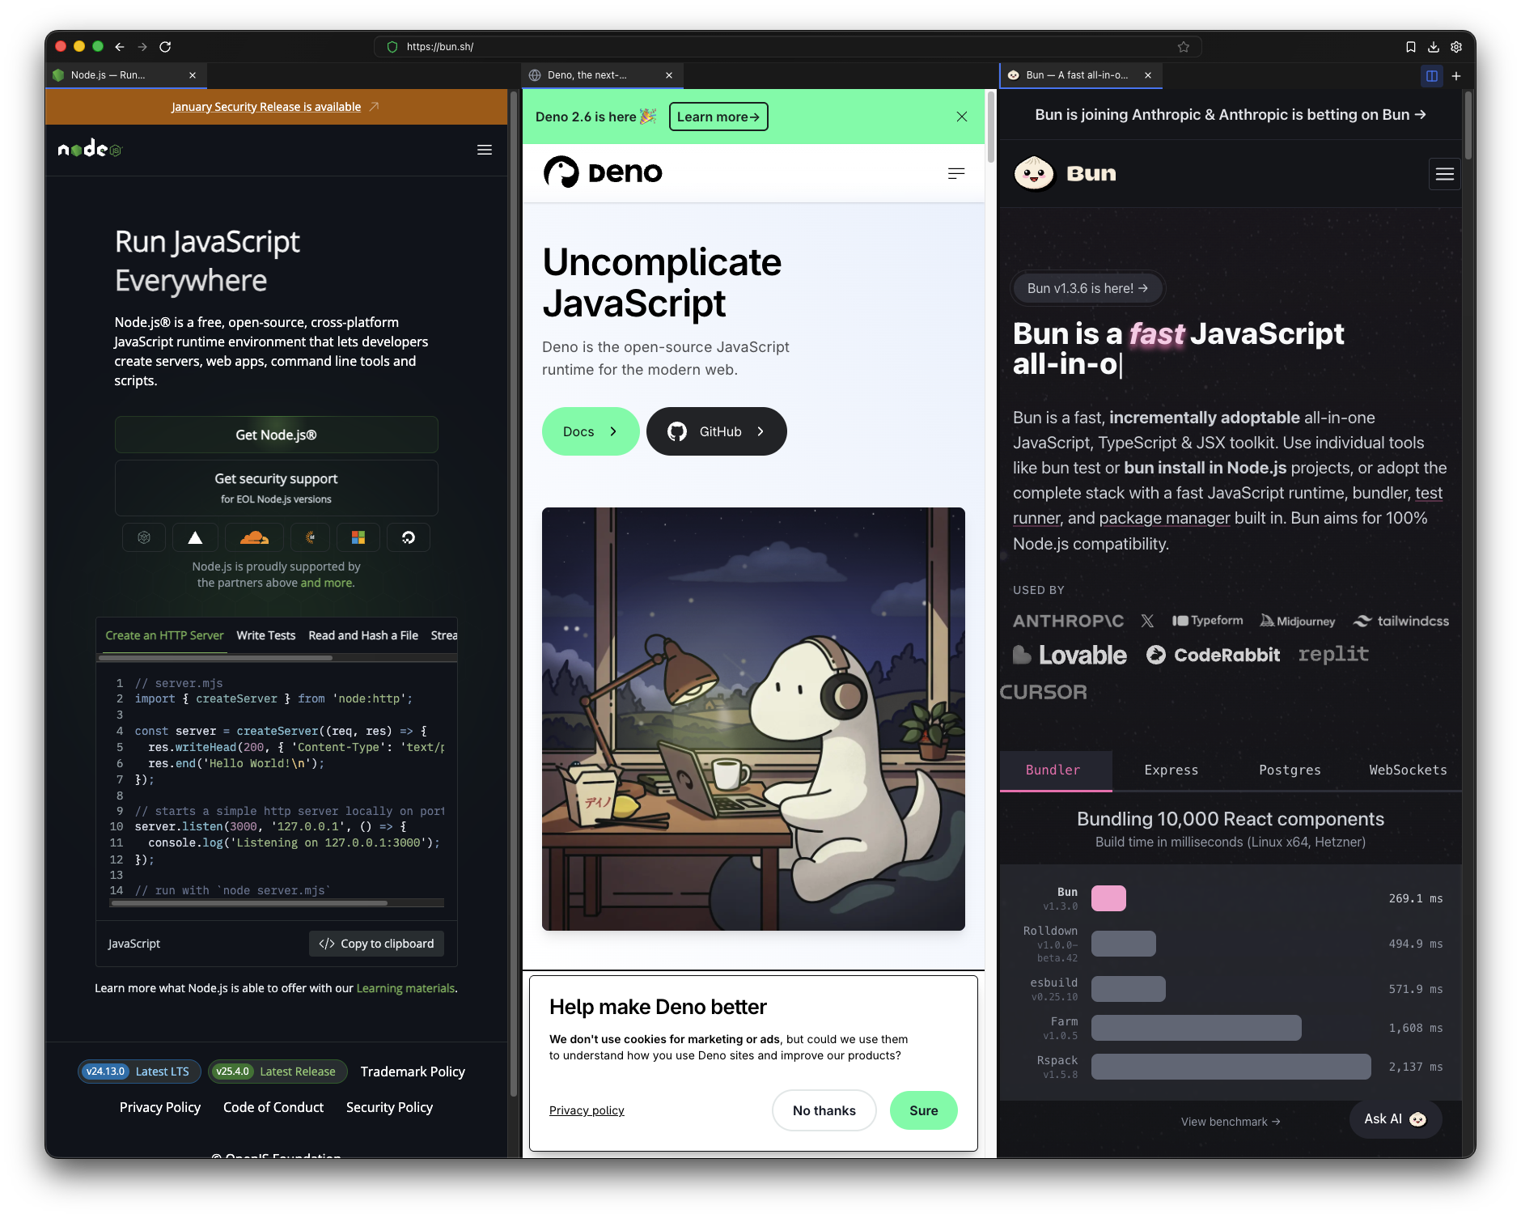Open the Ask AI chat button
Viewport: 1521px width, 1218px height.
pyautogui.click(x=1395, y=1118)
